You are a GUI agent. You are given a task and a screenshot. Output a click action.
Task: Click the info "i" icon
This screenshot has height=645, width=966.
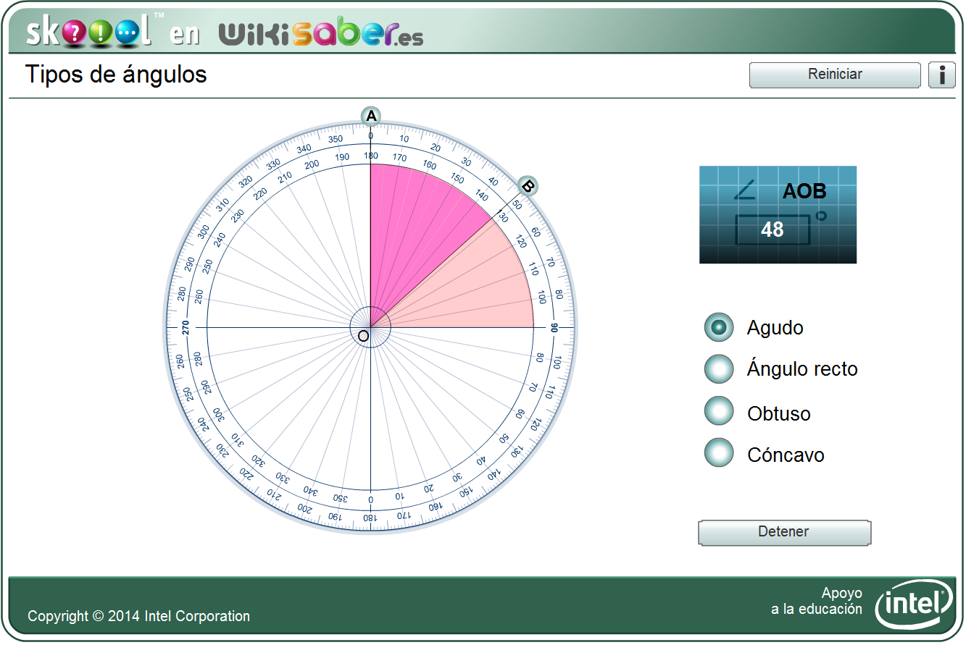941,75
